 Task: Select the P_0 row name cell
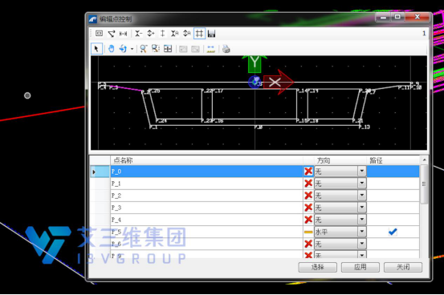[206, 172]
